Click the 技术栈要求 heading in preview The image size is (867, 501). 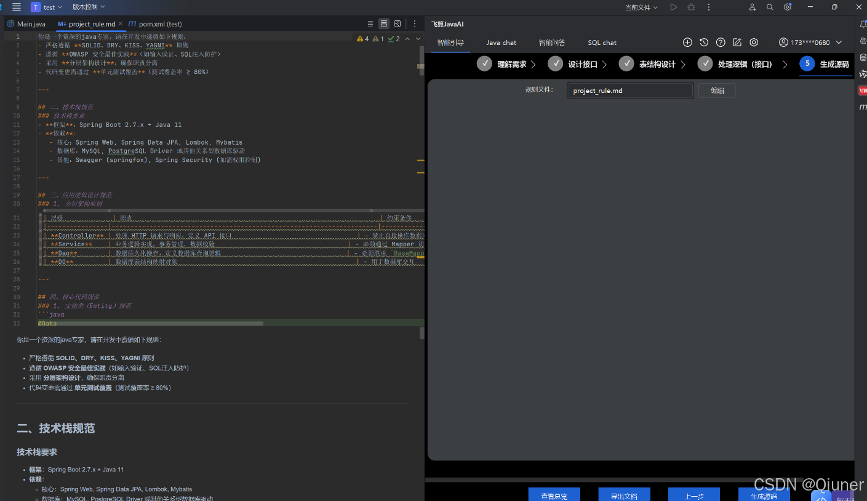pos(37,452)
